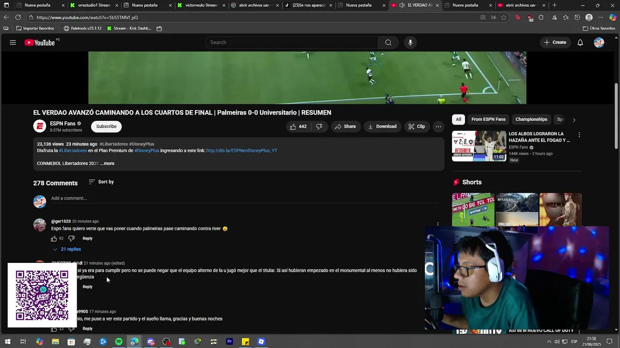Expand the 21 replies thread
Viewport: 620px width, 348px height.
click(x=67, y=249)
